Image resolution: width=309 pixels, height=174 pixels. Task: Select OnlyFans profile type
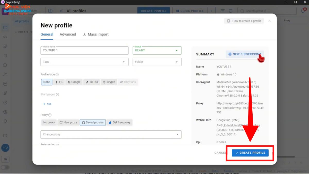128,82
